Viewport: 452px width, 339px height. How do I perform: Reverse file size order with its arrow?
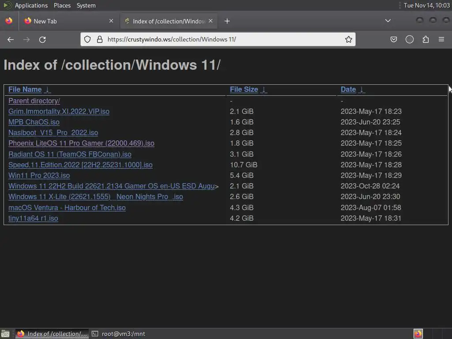264,90
